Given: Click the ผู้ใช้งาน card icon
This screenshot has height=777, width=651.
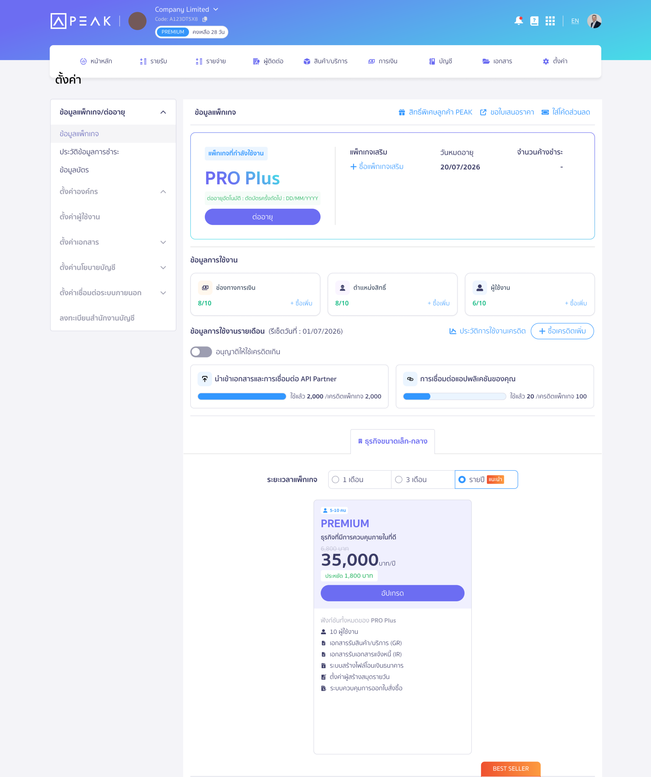Looking at the screenshot, I should 480,287.
